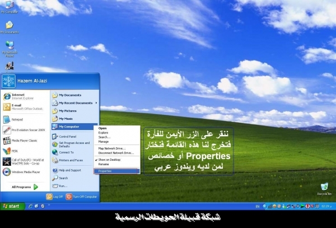Click Show Desktop quick launch icon
Viewport: 336px width, 228px height.
[x=36, y=206]
